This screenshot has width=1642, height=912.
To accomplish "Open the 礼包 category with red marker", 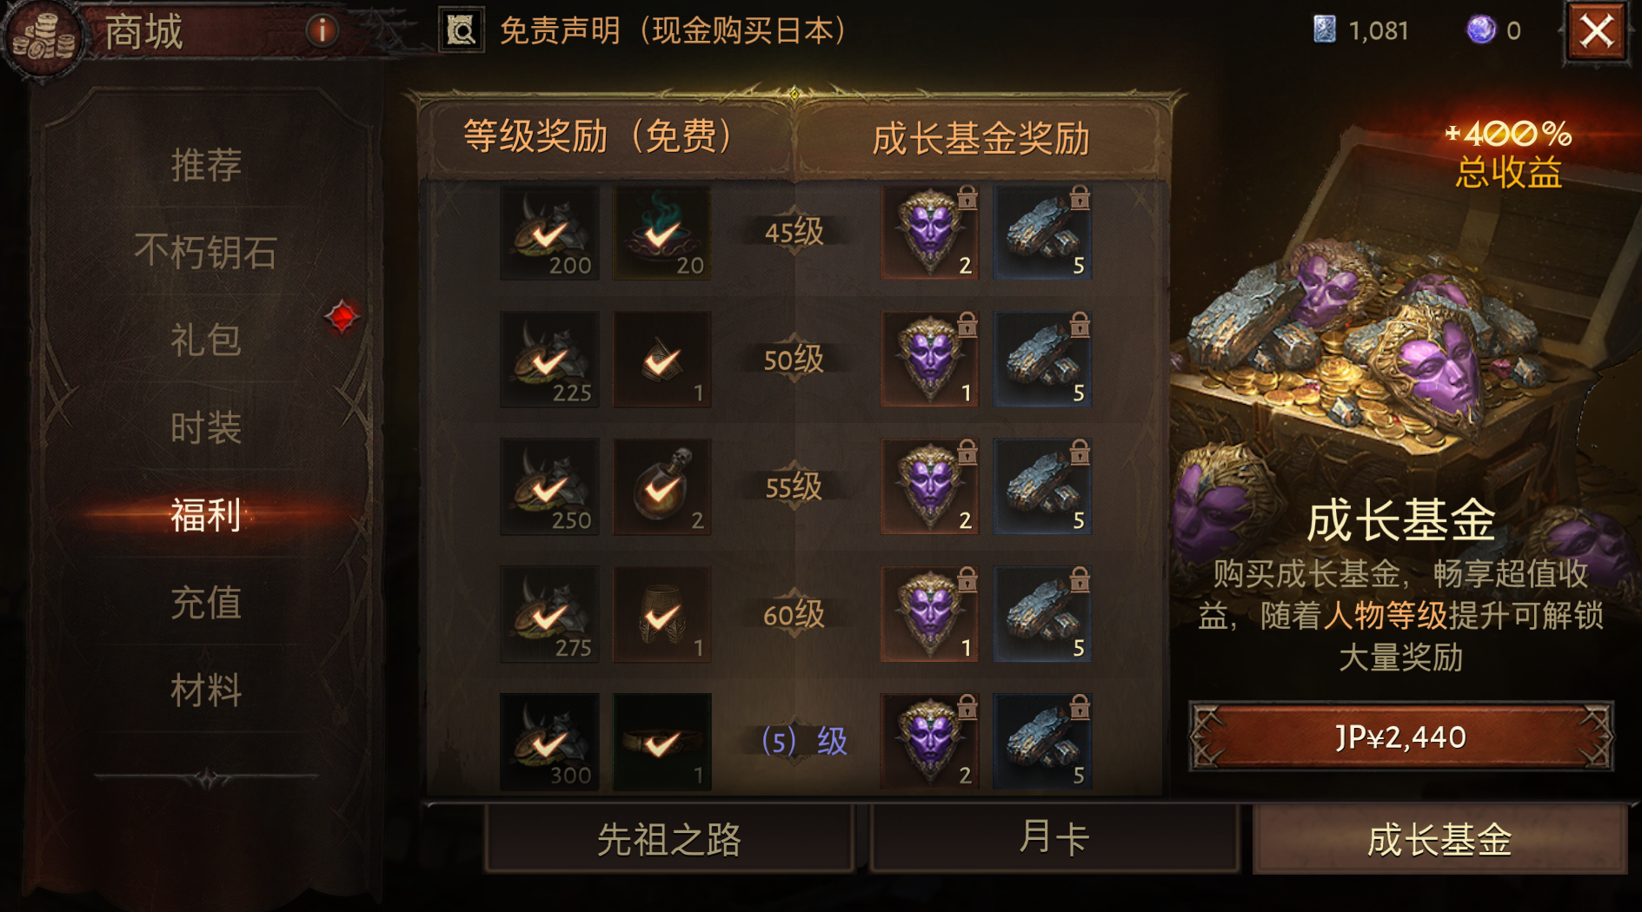I will 206,340.
